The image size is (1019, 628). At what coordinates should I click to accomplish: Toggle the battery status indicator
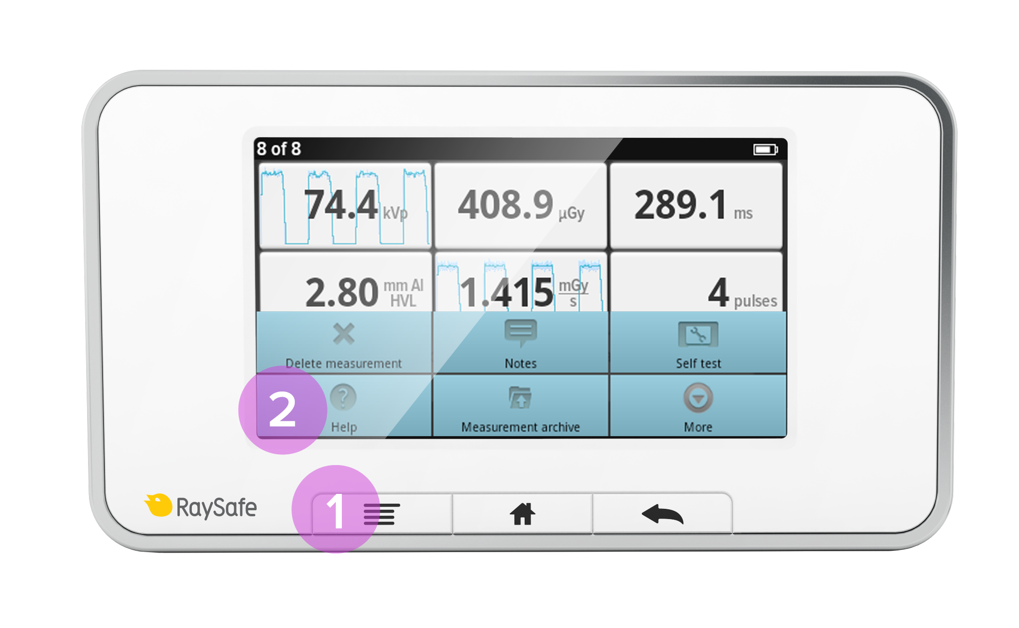[x=764, y=149]
